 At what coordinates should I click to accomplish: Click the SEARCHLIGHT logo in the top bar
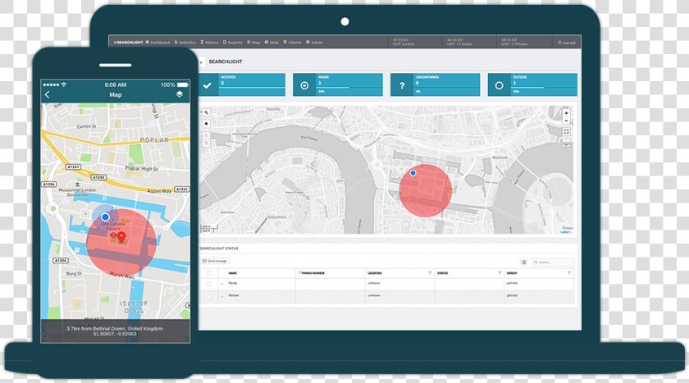click(128, 42)
